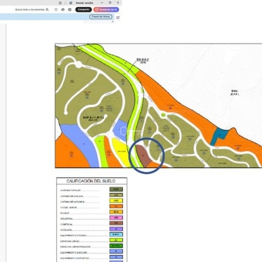The width and height of the screenshot is (262, 262).
Task: Click the brown CO legend swatch
Action: 116,223
